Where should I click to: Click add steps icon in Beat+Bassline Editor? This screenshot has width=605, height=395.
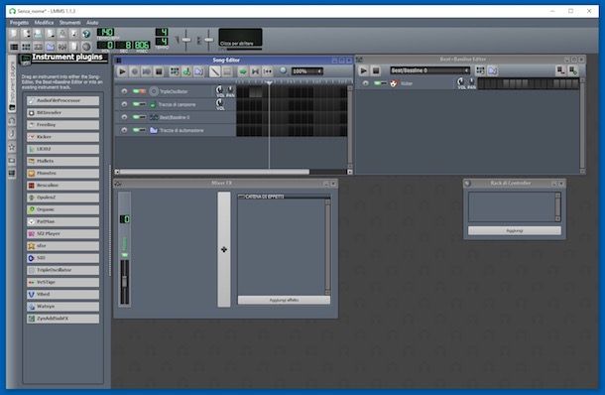573,70
